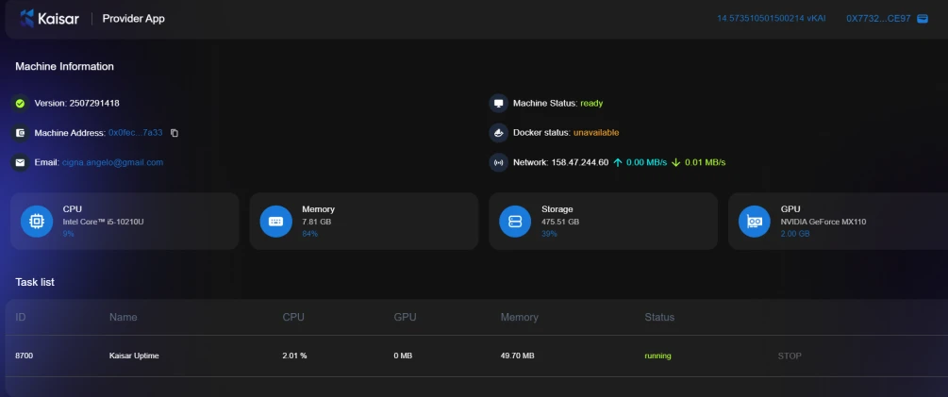
Task: Click the Docker status whale icon
Action: [498, 133]
